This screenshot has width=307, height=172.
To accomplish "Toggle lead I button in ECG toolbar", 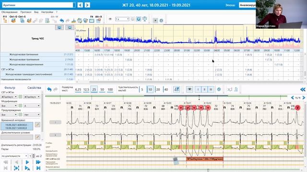I will tap(198, 89).
